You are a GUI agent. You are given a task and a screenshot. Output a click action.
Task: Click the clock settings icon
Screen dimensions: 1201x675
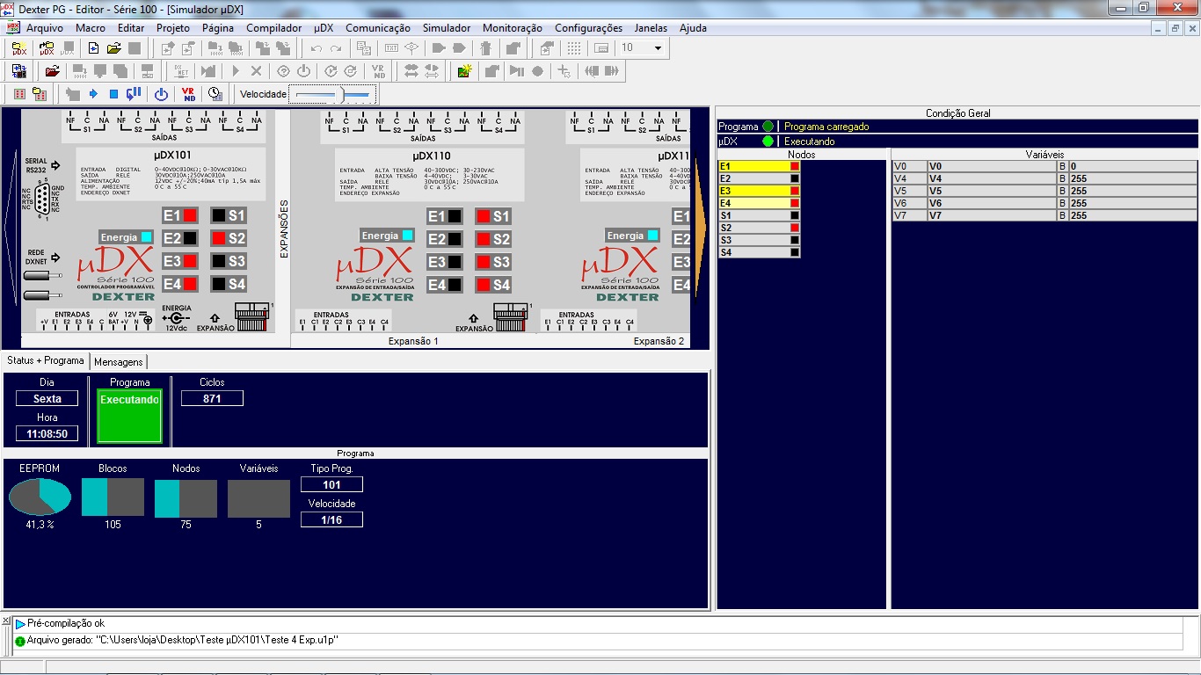click(x=215, y=94)
